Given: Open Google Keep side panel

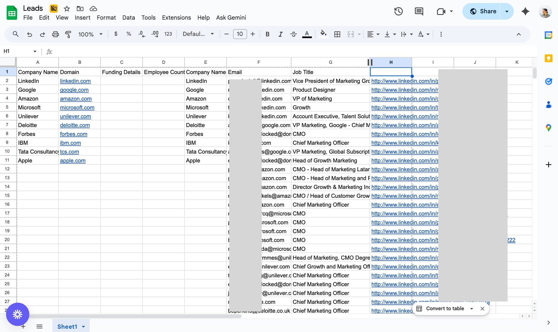Looking at the screenshot, I should tap(548, 58).
